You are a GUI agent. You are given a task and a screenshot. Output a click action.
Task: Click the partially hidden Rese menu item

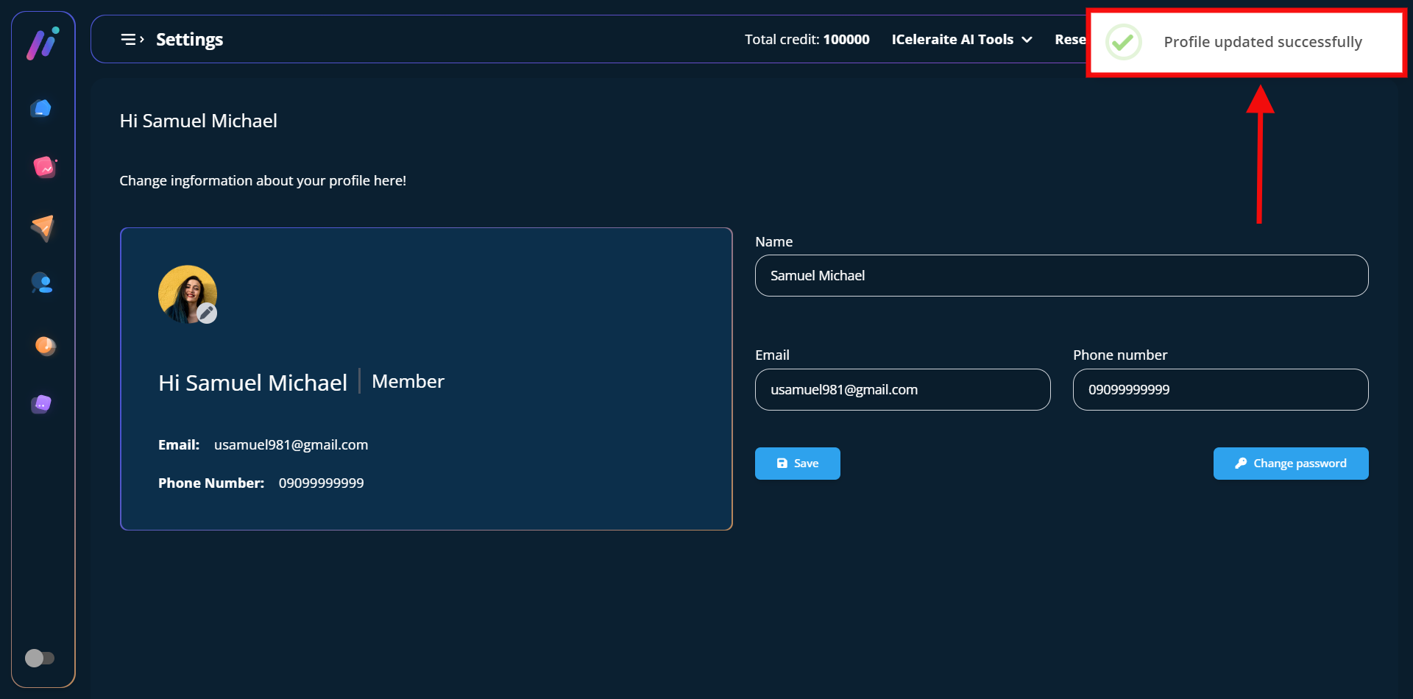tap(1069, 40)
